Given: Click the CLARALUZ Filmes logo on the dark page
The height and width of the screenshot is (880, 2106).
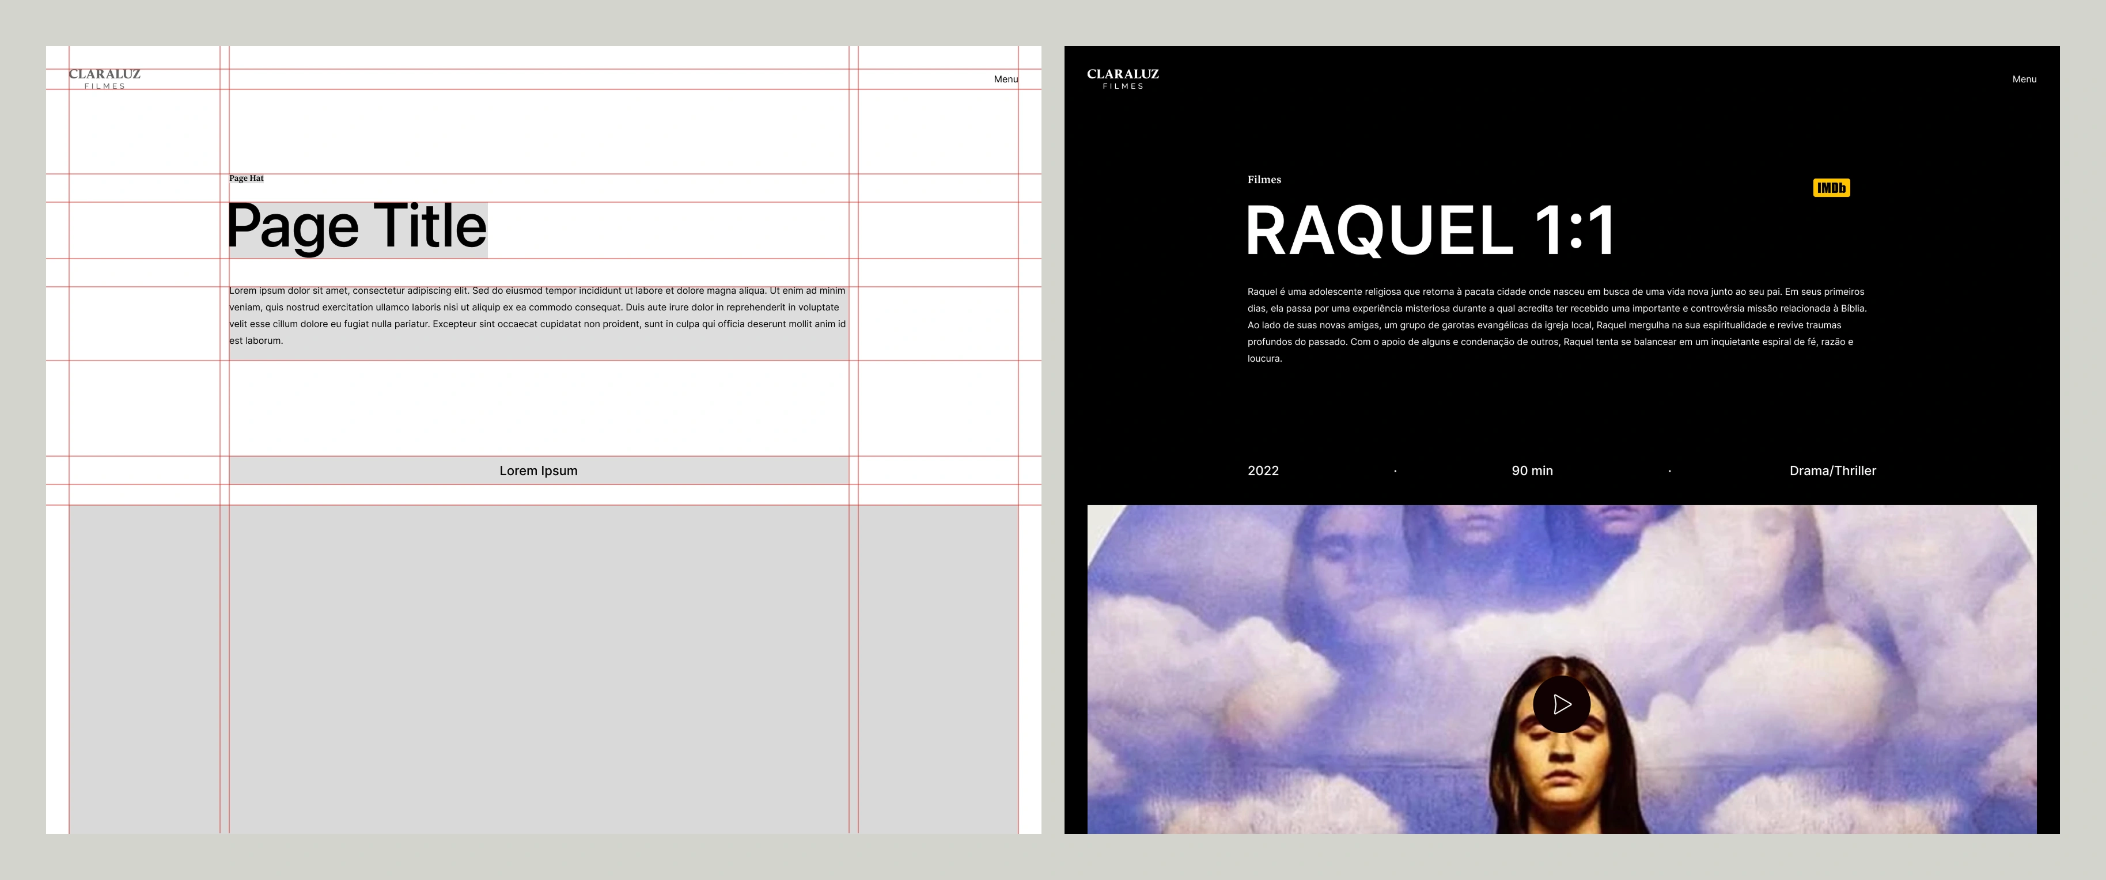Looking at the screenshot, I should (1123, 79).
